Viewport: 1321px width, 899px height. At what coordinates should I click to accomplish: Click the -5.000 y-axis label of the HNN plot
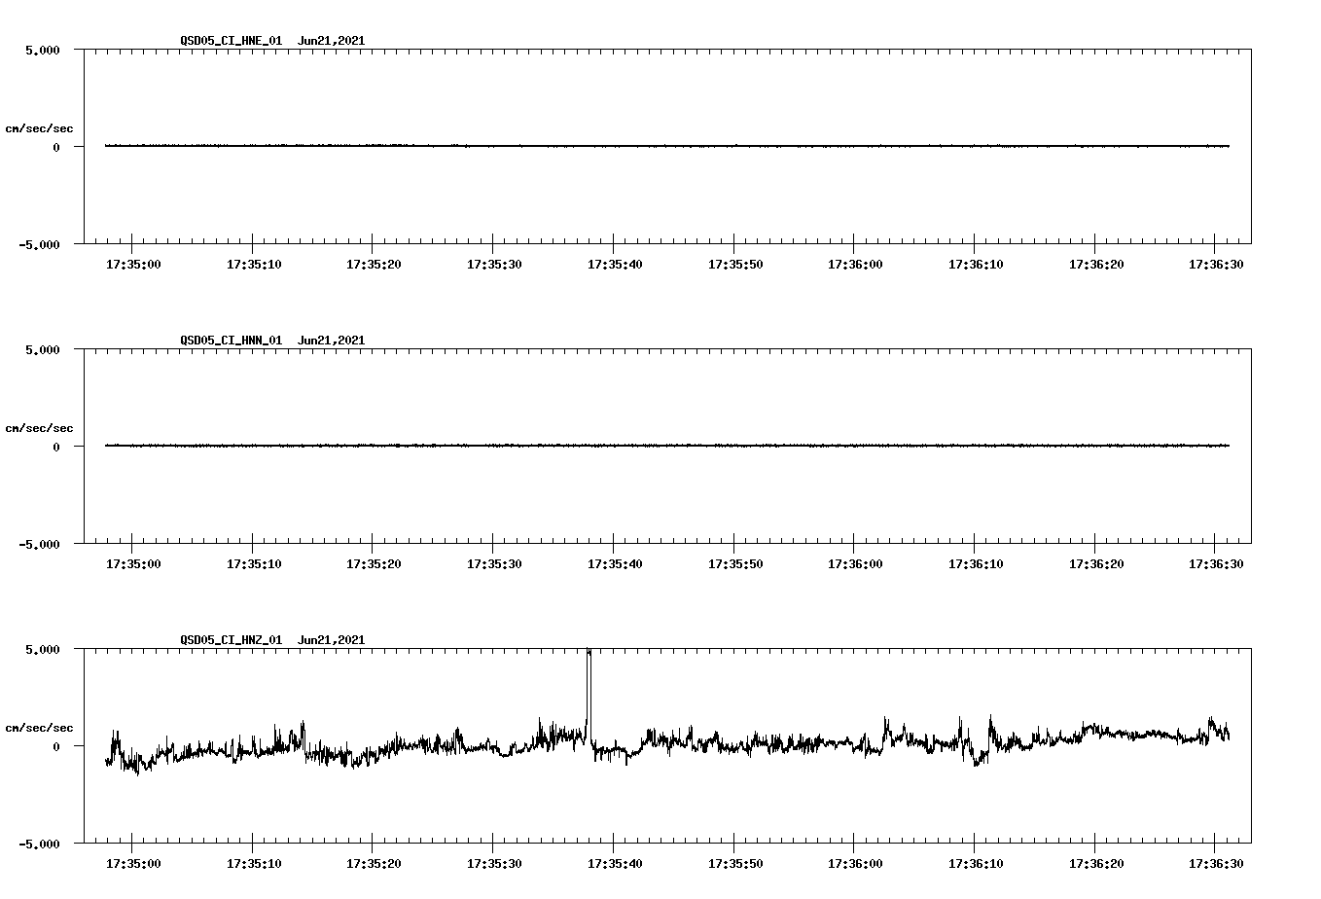tap(40, 545)
